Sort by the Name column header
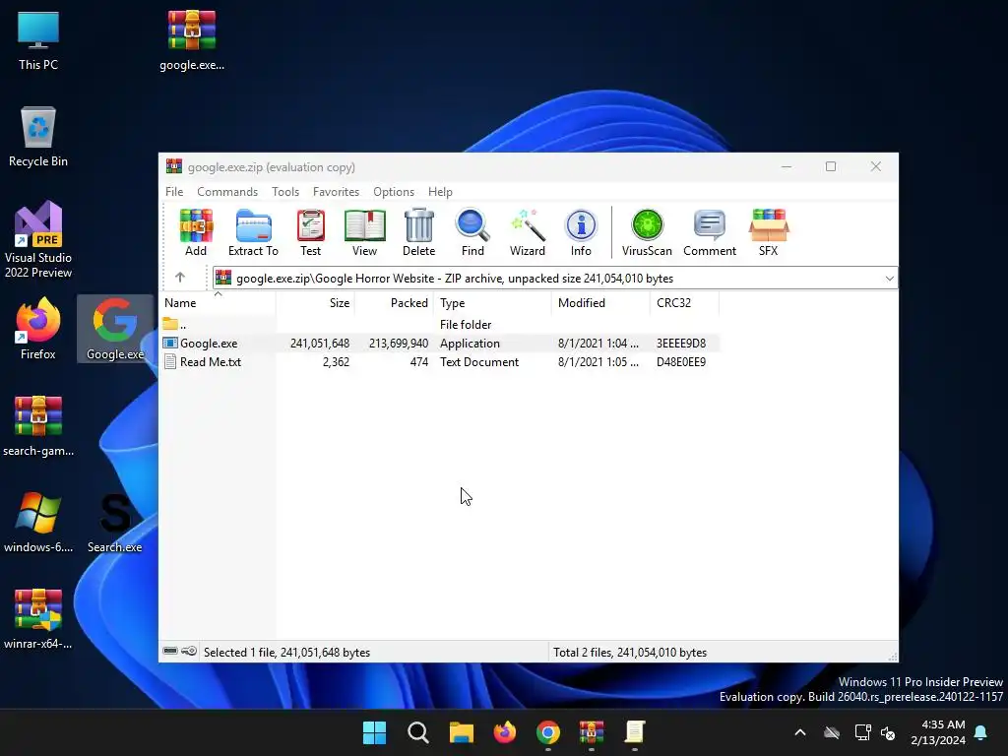Screen dimensions: 1008x756 click(x=218, y=303)
